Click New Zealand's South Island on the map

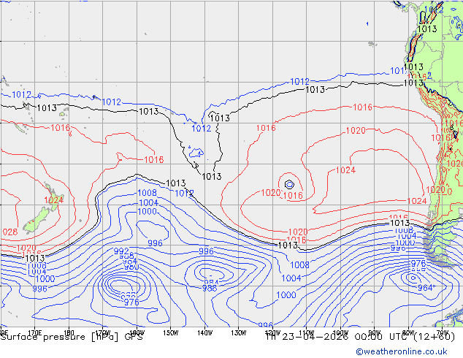pyautogui.click(x=37, y=219)
